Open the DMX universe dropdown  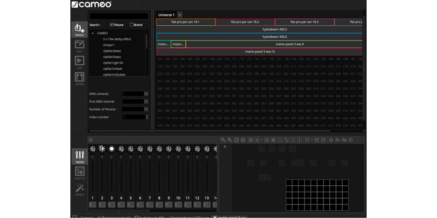(x=146, y=94)
